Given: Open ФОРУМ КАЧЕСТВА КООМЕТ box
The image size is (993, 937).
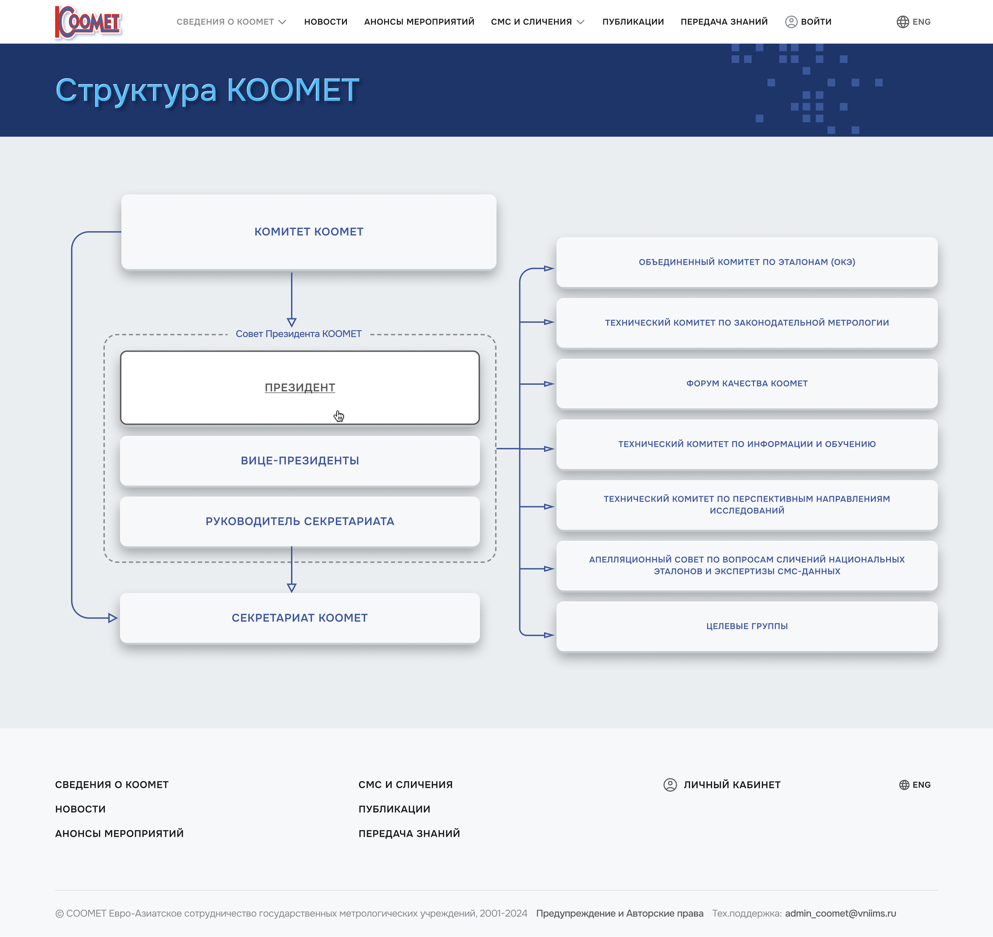Looking at the screenshot, I should [x=747, y=384].
